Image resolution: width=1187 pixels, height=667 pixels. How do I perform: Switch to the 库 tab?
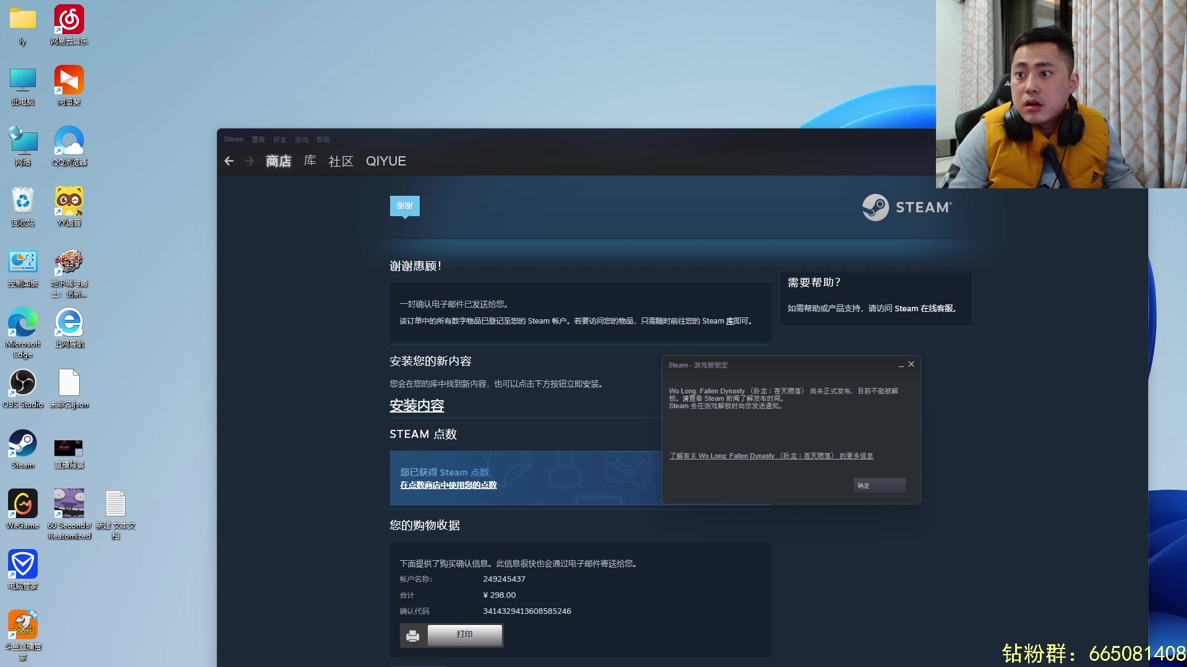310,161
